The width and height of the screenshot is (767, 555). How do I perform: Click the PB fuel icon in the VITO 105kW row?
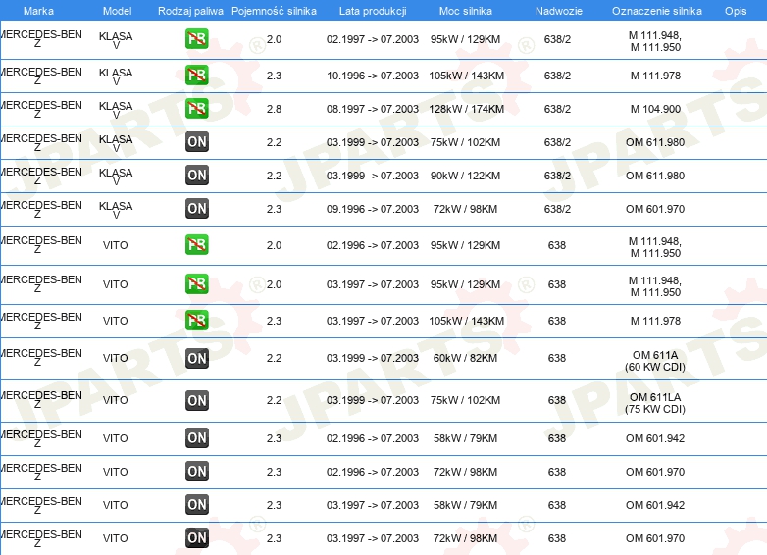196,321
